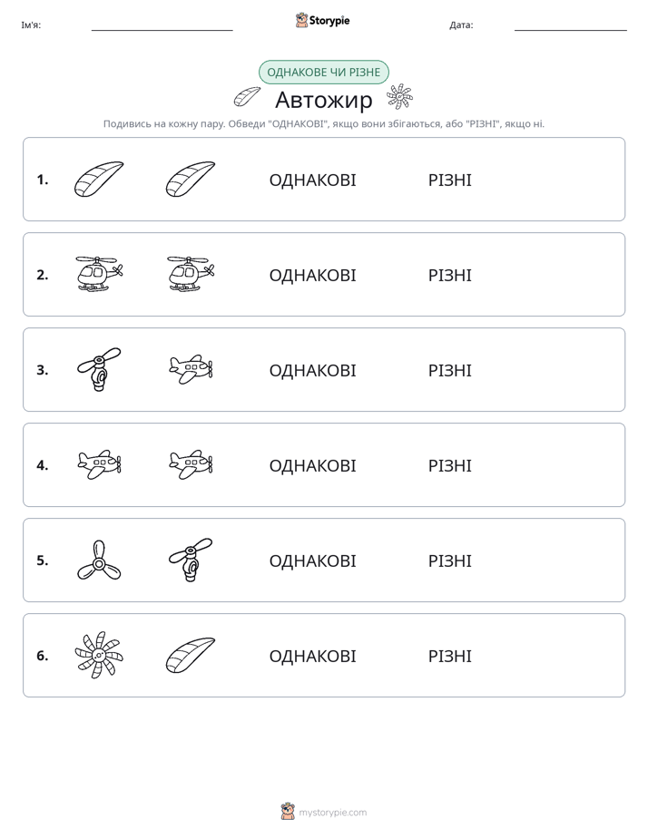Choose РІЗНІ for pair 6
648x838 pixels.
point(449,656)
